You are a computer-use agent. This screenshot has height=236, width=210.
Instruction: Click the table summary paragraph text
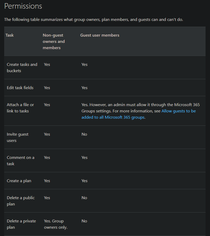click(93, 20)
